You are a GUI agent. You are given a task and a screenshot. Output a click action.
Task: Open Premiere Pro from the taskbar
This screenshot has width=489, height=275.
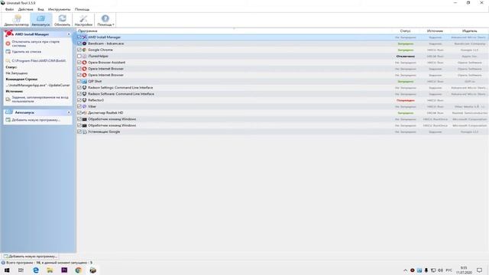tap(64, 270)
